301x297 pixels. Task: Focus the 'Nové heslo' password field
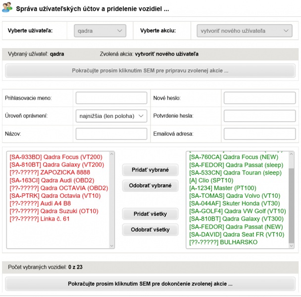(259, 98)
